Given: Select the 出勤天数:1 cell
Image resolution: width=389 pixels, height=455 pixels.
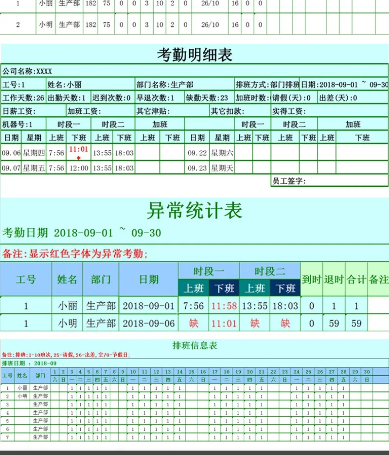Looking at the screenshot, I should point(68,98).
